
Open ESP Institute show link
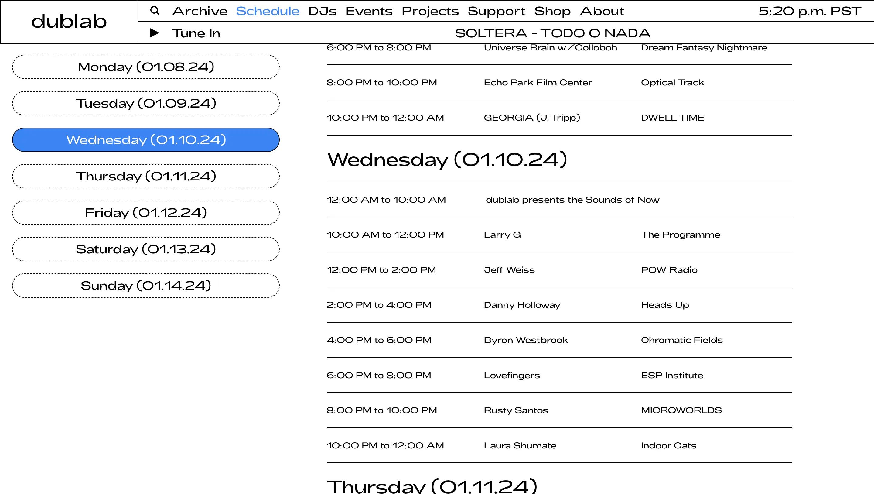(672, 376)
